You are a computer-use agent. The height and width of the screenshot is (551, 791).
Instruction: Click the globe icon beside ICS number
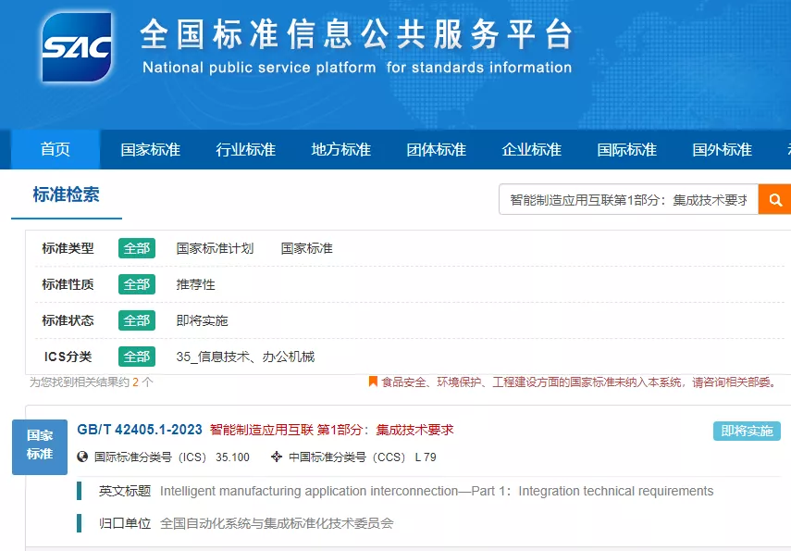82,457
